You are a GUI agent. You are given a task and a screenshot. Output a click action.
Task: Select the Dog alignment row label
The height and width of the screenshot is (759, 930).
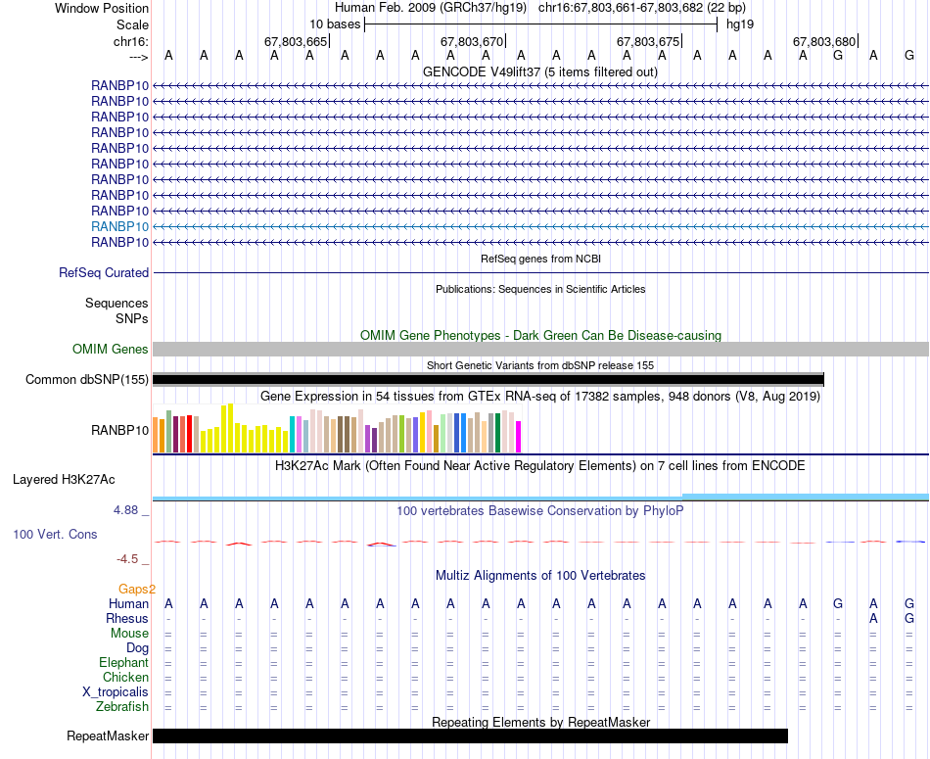(x=138, y=648)
